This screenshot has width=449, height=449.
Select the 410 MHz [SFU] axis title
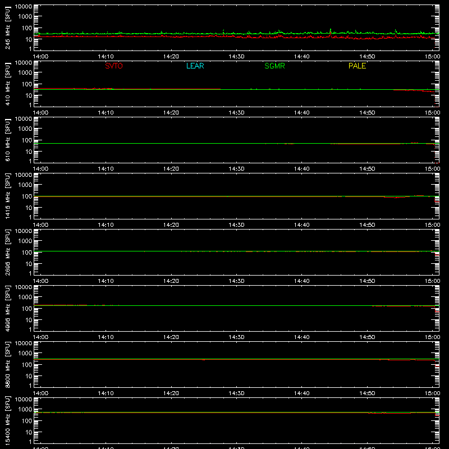click(8, 84)
